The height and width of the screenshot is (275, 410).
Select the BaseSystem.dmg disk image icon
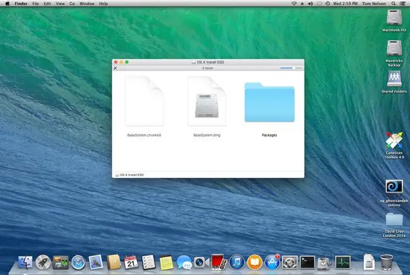tap(207, 101)
